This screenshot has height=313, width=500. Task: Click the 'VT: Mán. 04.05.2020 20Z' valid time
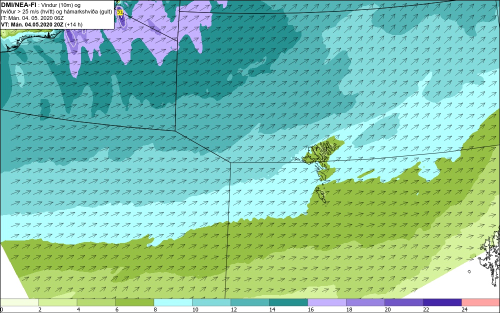pyautogui.click(x=32, y=24)
